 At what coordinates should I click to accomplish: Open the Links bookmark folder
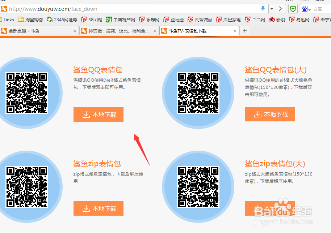(7, 20)
